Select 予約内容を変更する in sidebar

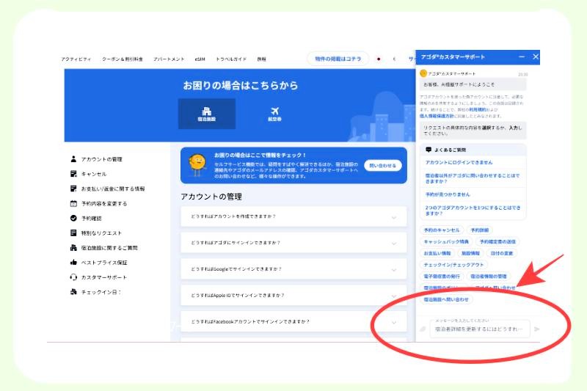pos(98,203)
